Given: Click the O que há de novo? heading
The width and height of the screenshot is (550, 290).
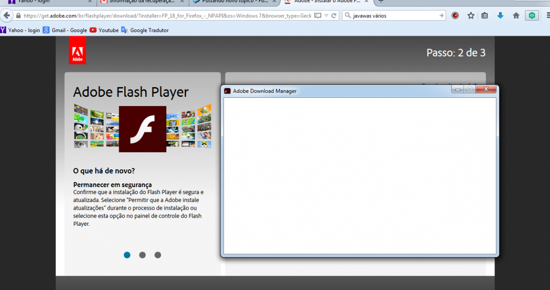Looking at the screenshot, I should pos(104,171).
